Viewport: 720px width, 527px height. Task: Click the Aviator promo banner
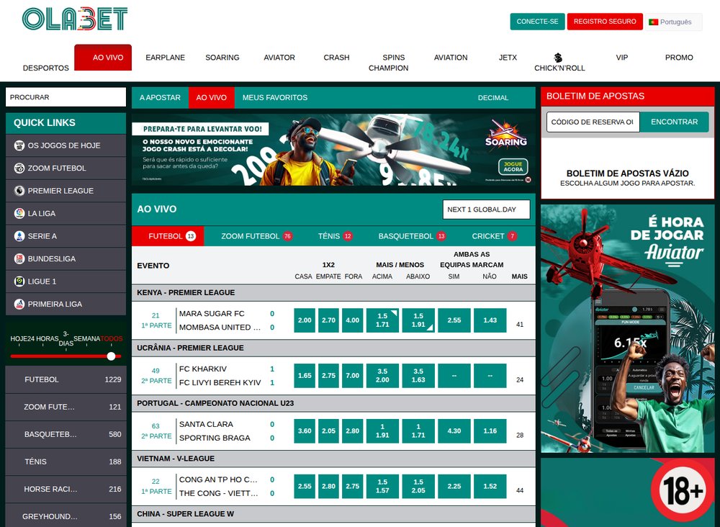coord(628,329)
